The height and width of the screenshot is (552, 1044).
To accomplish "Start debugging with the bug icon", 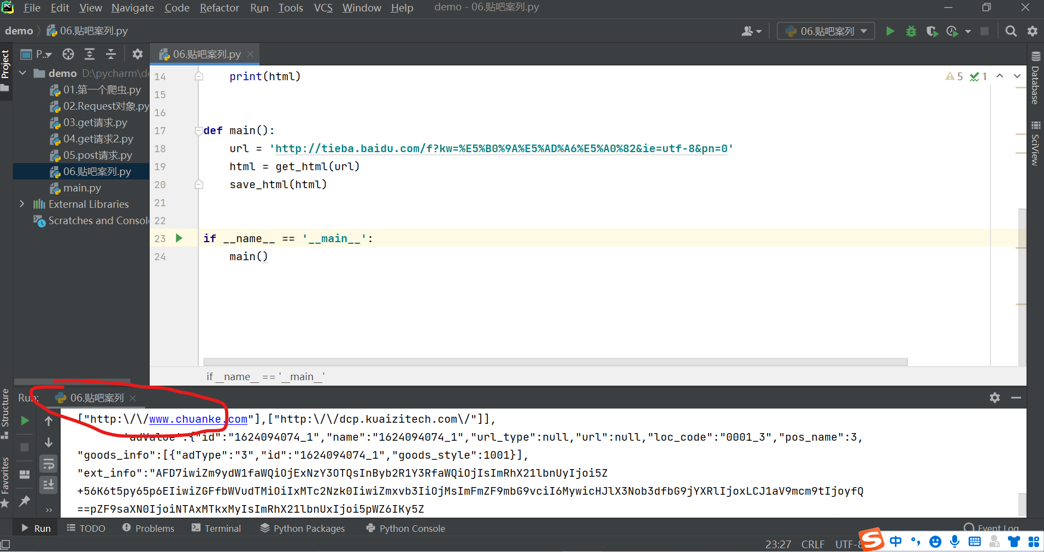I will (911, 31).
